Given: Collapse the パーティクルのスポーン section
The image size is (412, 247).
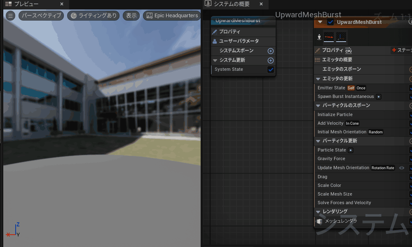Looking at the screenshot, I should click(x=318, y=105).
